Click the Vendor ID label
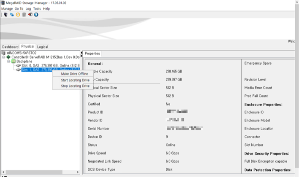299x177 pixels. pyautogui.click(x=95, y=121)
